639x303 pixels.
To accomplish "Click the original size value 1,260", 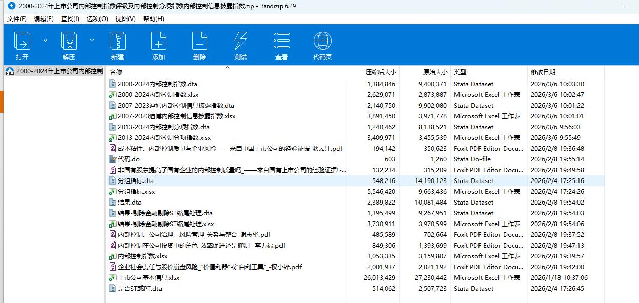I will 439,159.
